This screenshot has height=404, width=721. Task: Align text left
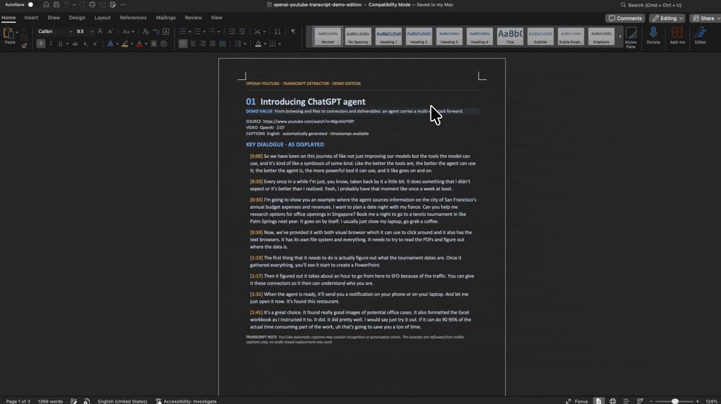click(x=183, y=43)
